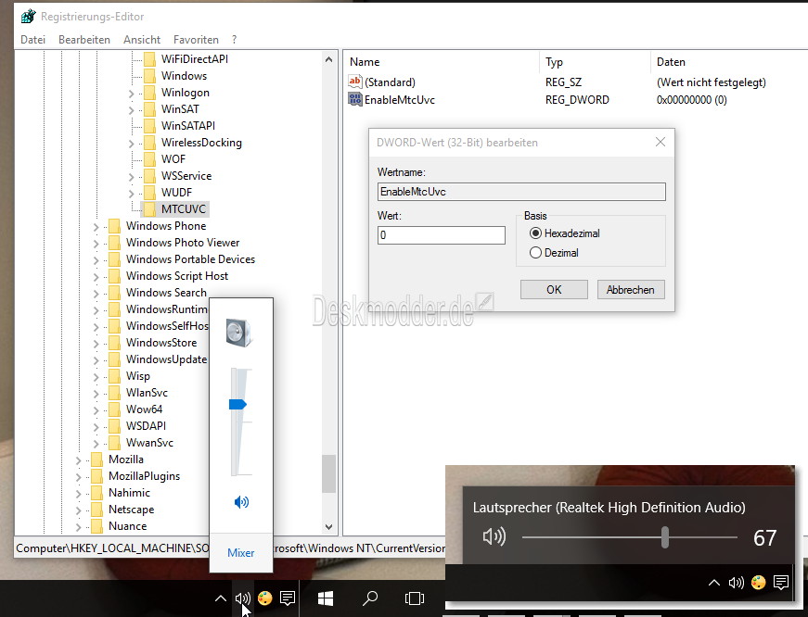The height and width of the screenshot is (617, 808).
Task: Expand the Windows Phone key
Action: (96, 227)
